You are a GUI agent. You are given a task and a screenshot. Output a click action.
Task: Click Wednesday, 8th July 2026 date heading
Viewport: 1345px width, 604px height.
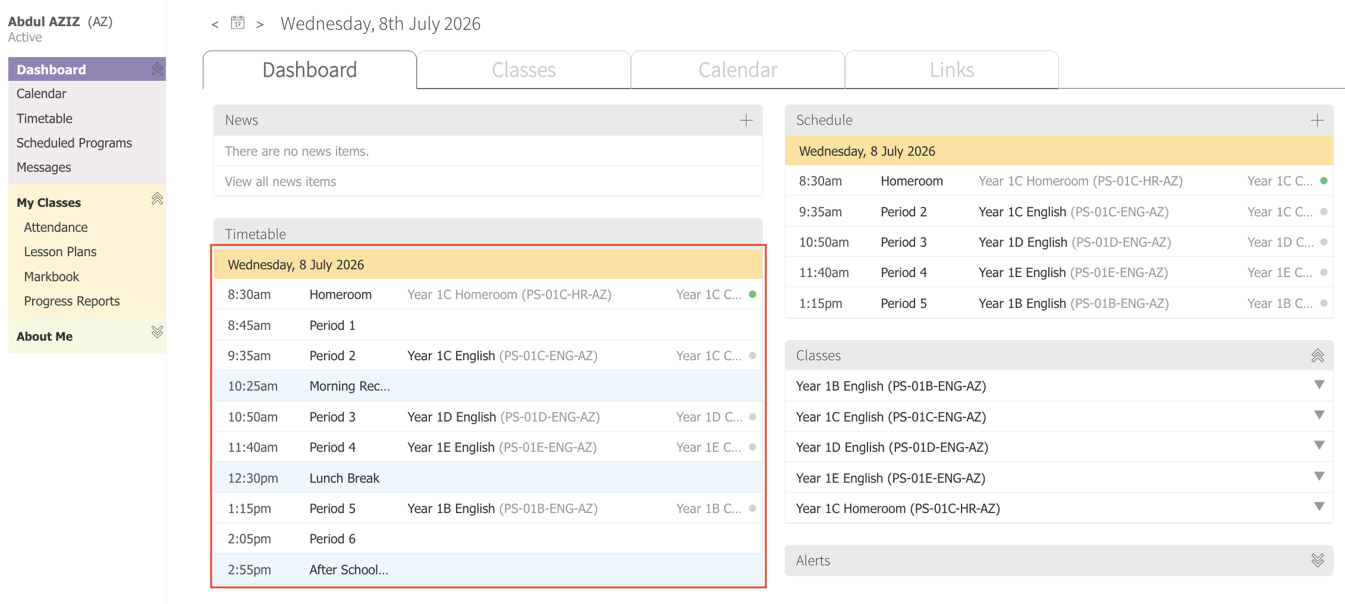pyautogui.click(x=381, y=24)
